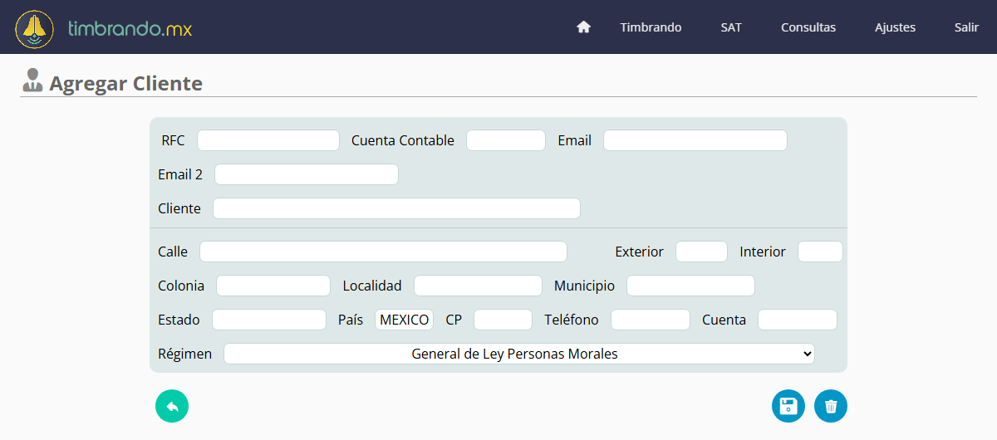Click the Municipio label
997x440 pixels.
(x=585, y=286)
